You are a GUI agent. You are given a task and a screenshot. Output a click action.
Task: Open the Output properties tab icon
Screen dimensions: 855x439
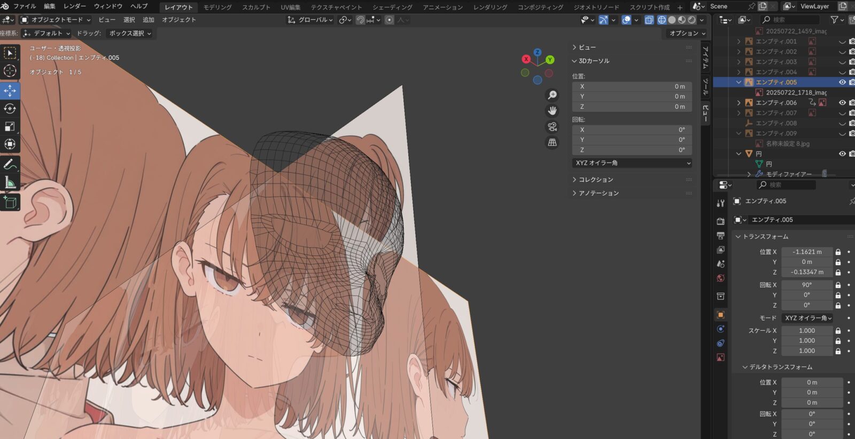pos(720,235)
